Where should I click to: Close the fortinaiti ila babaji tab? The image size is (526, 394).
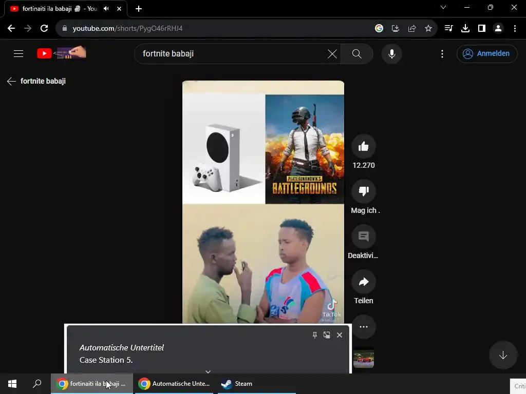point(119,9)
